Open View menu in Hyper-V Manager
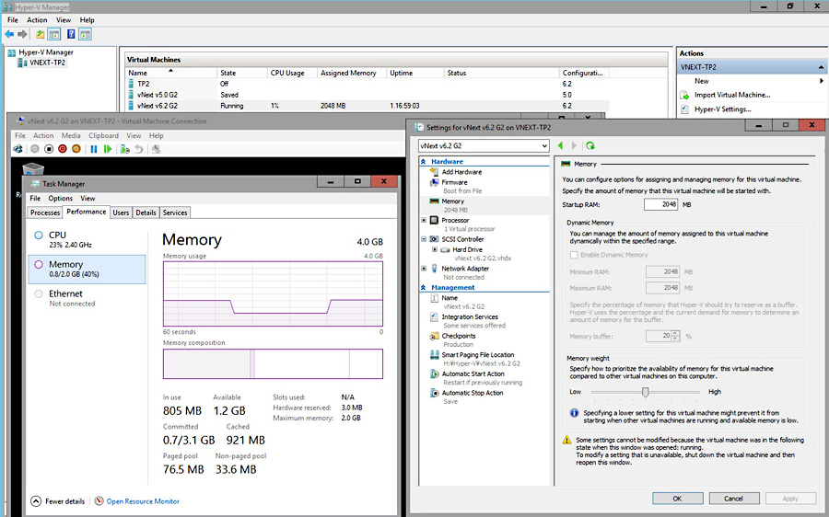The width and height of the screenshot is (829, 517). (x=64, y=20)
